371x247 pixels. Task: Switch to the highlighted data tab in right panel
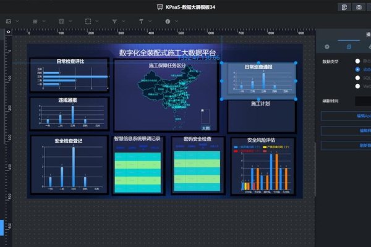point(349,47)
